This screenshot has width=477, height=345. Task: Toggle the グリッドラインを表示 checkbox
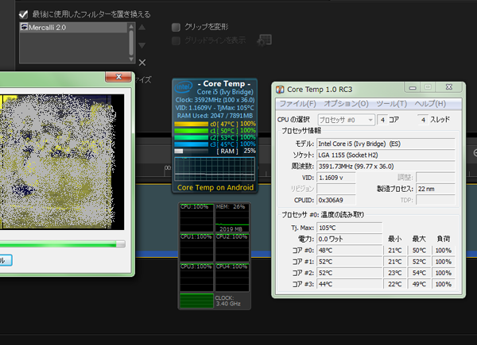176,41
